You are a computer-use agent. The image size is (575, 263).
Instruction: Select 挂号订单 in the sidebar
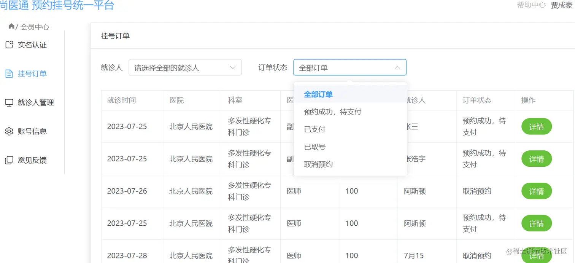[x=32, y=74]
